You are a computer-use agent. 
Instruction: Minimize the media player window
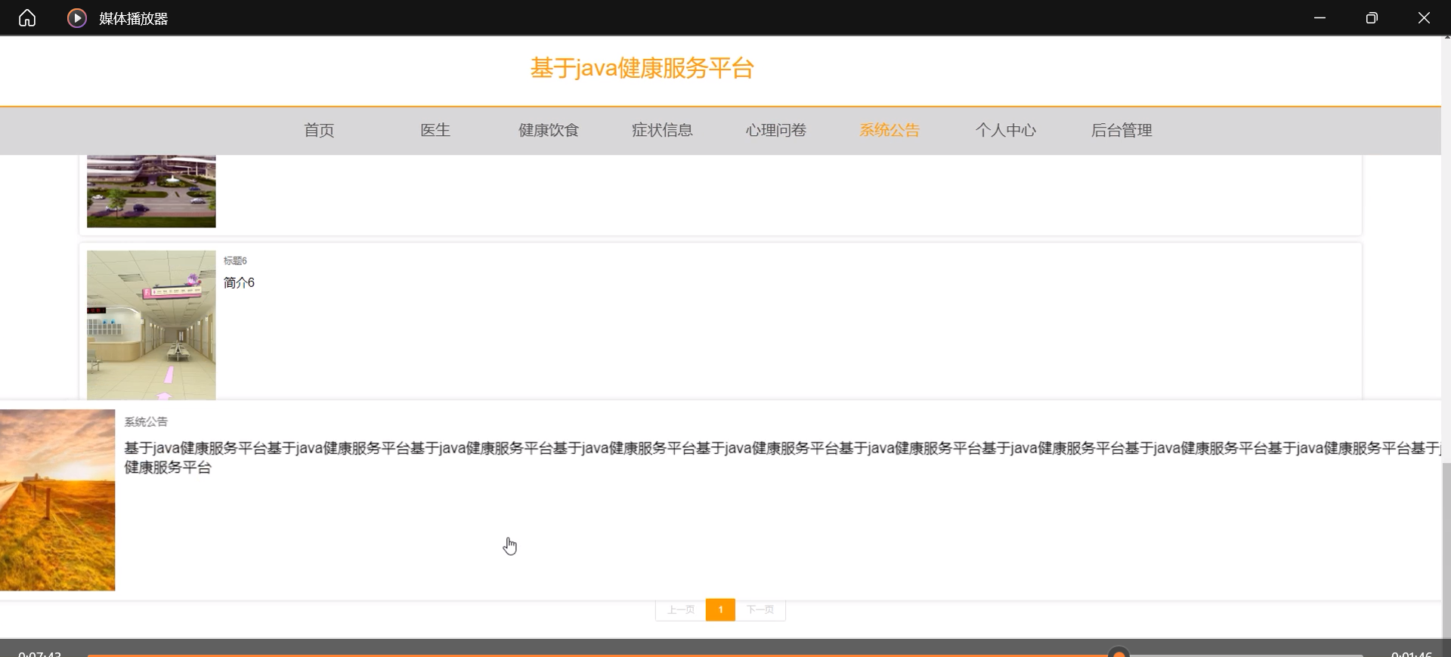pos(1320,17)
